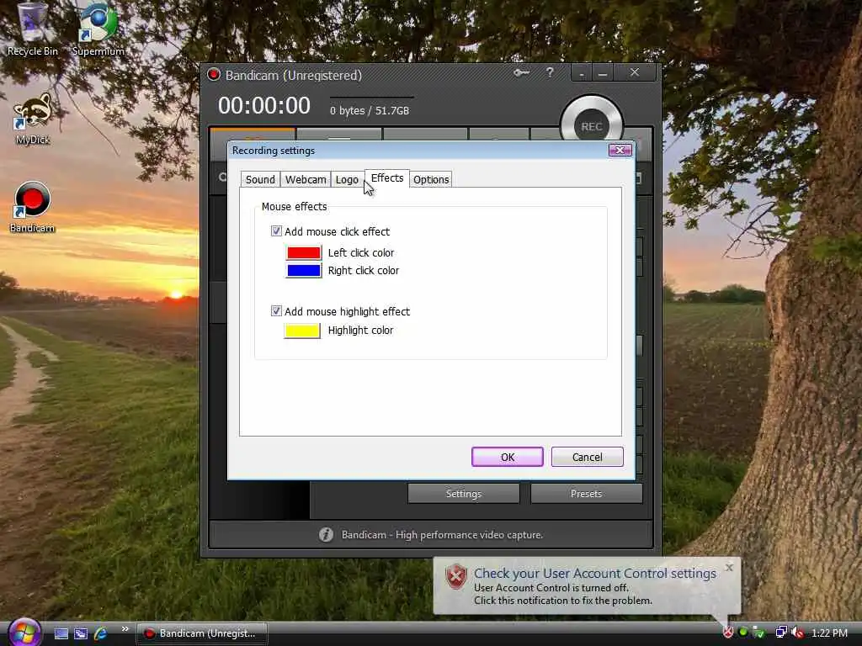
Task: Open the Recycle Bin desktop icon
Action: pos(33,30)
